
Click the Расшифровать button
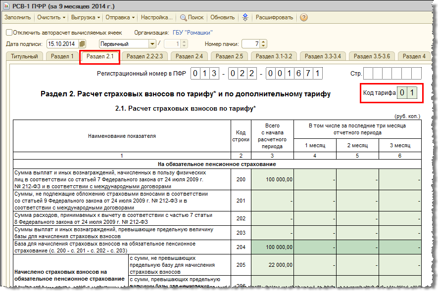(274, 17)
